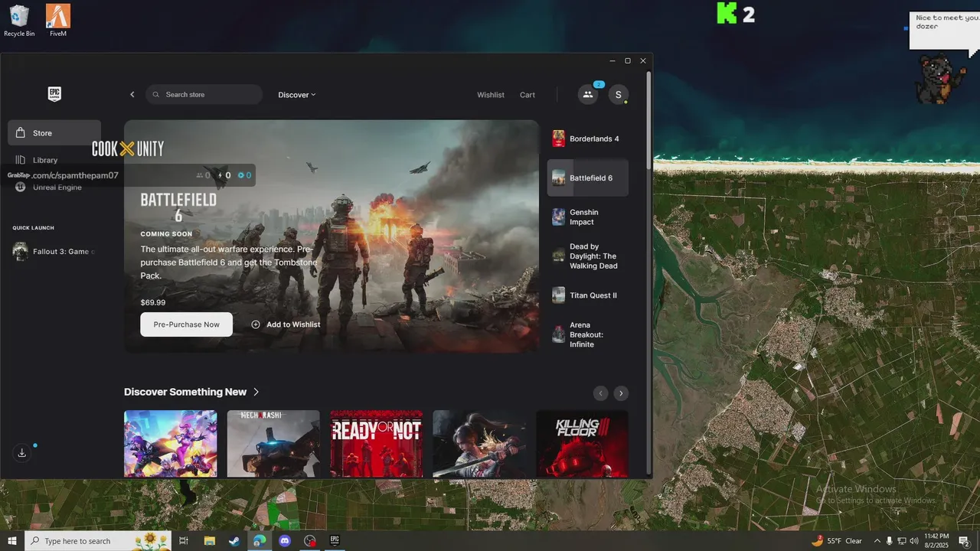Screen dimensions: 980x551
Task: Click the COMING SOON label
Action: pyautogui.click(x=166, y=234)
